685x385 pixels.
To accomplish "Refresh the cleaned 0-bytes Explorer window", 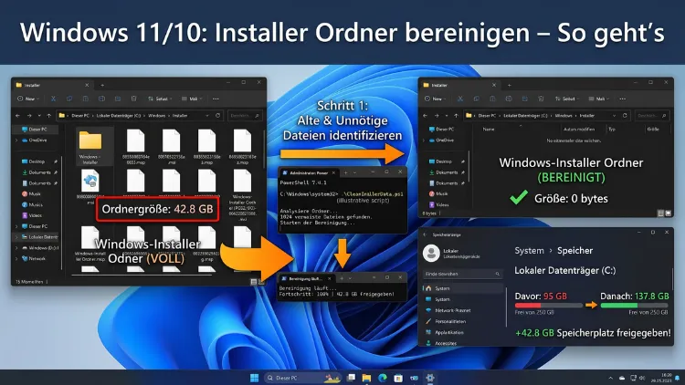I will (x=625, y=116).
